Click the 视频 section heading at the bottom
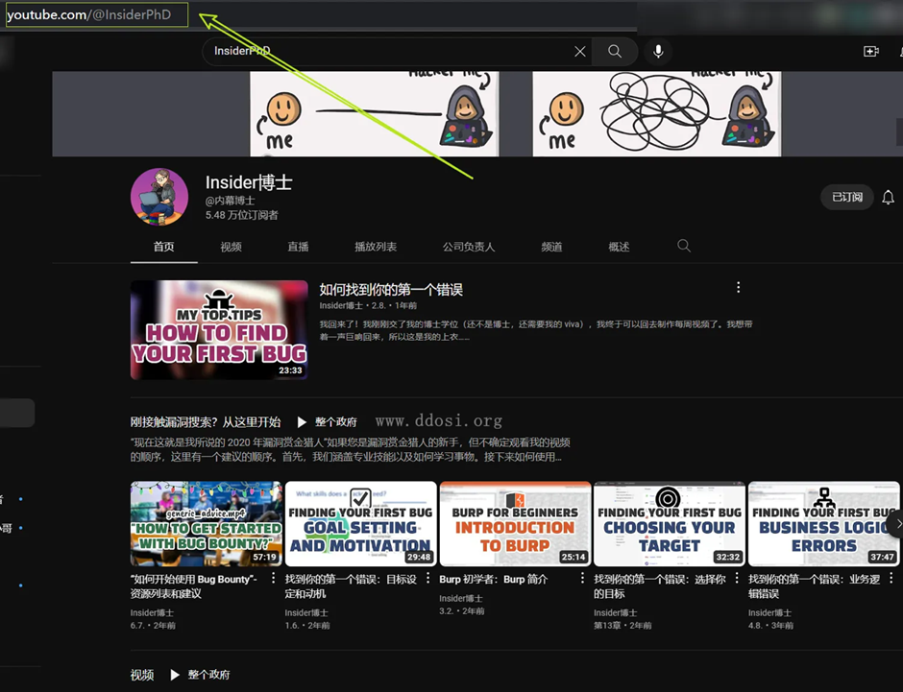Viewport: 903px width, 692px height. 142,675
